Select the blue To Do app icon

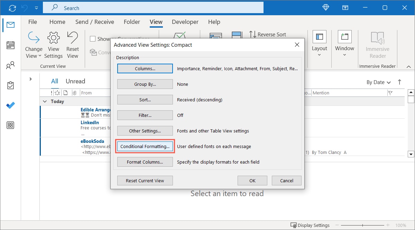[10, 105]
